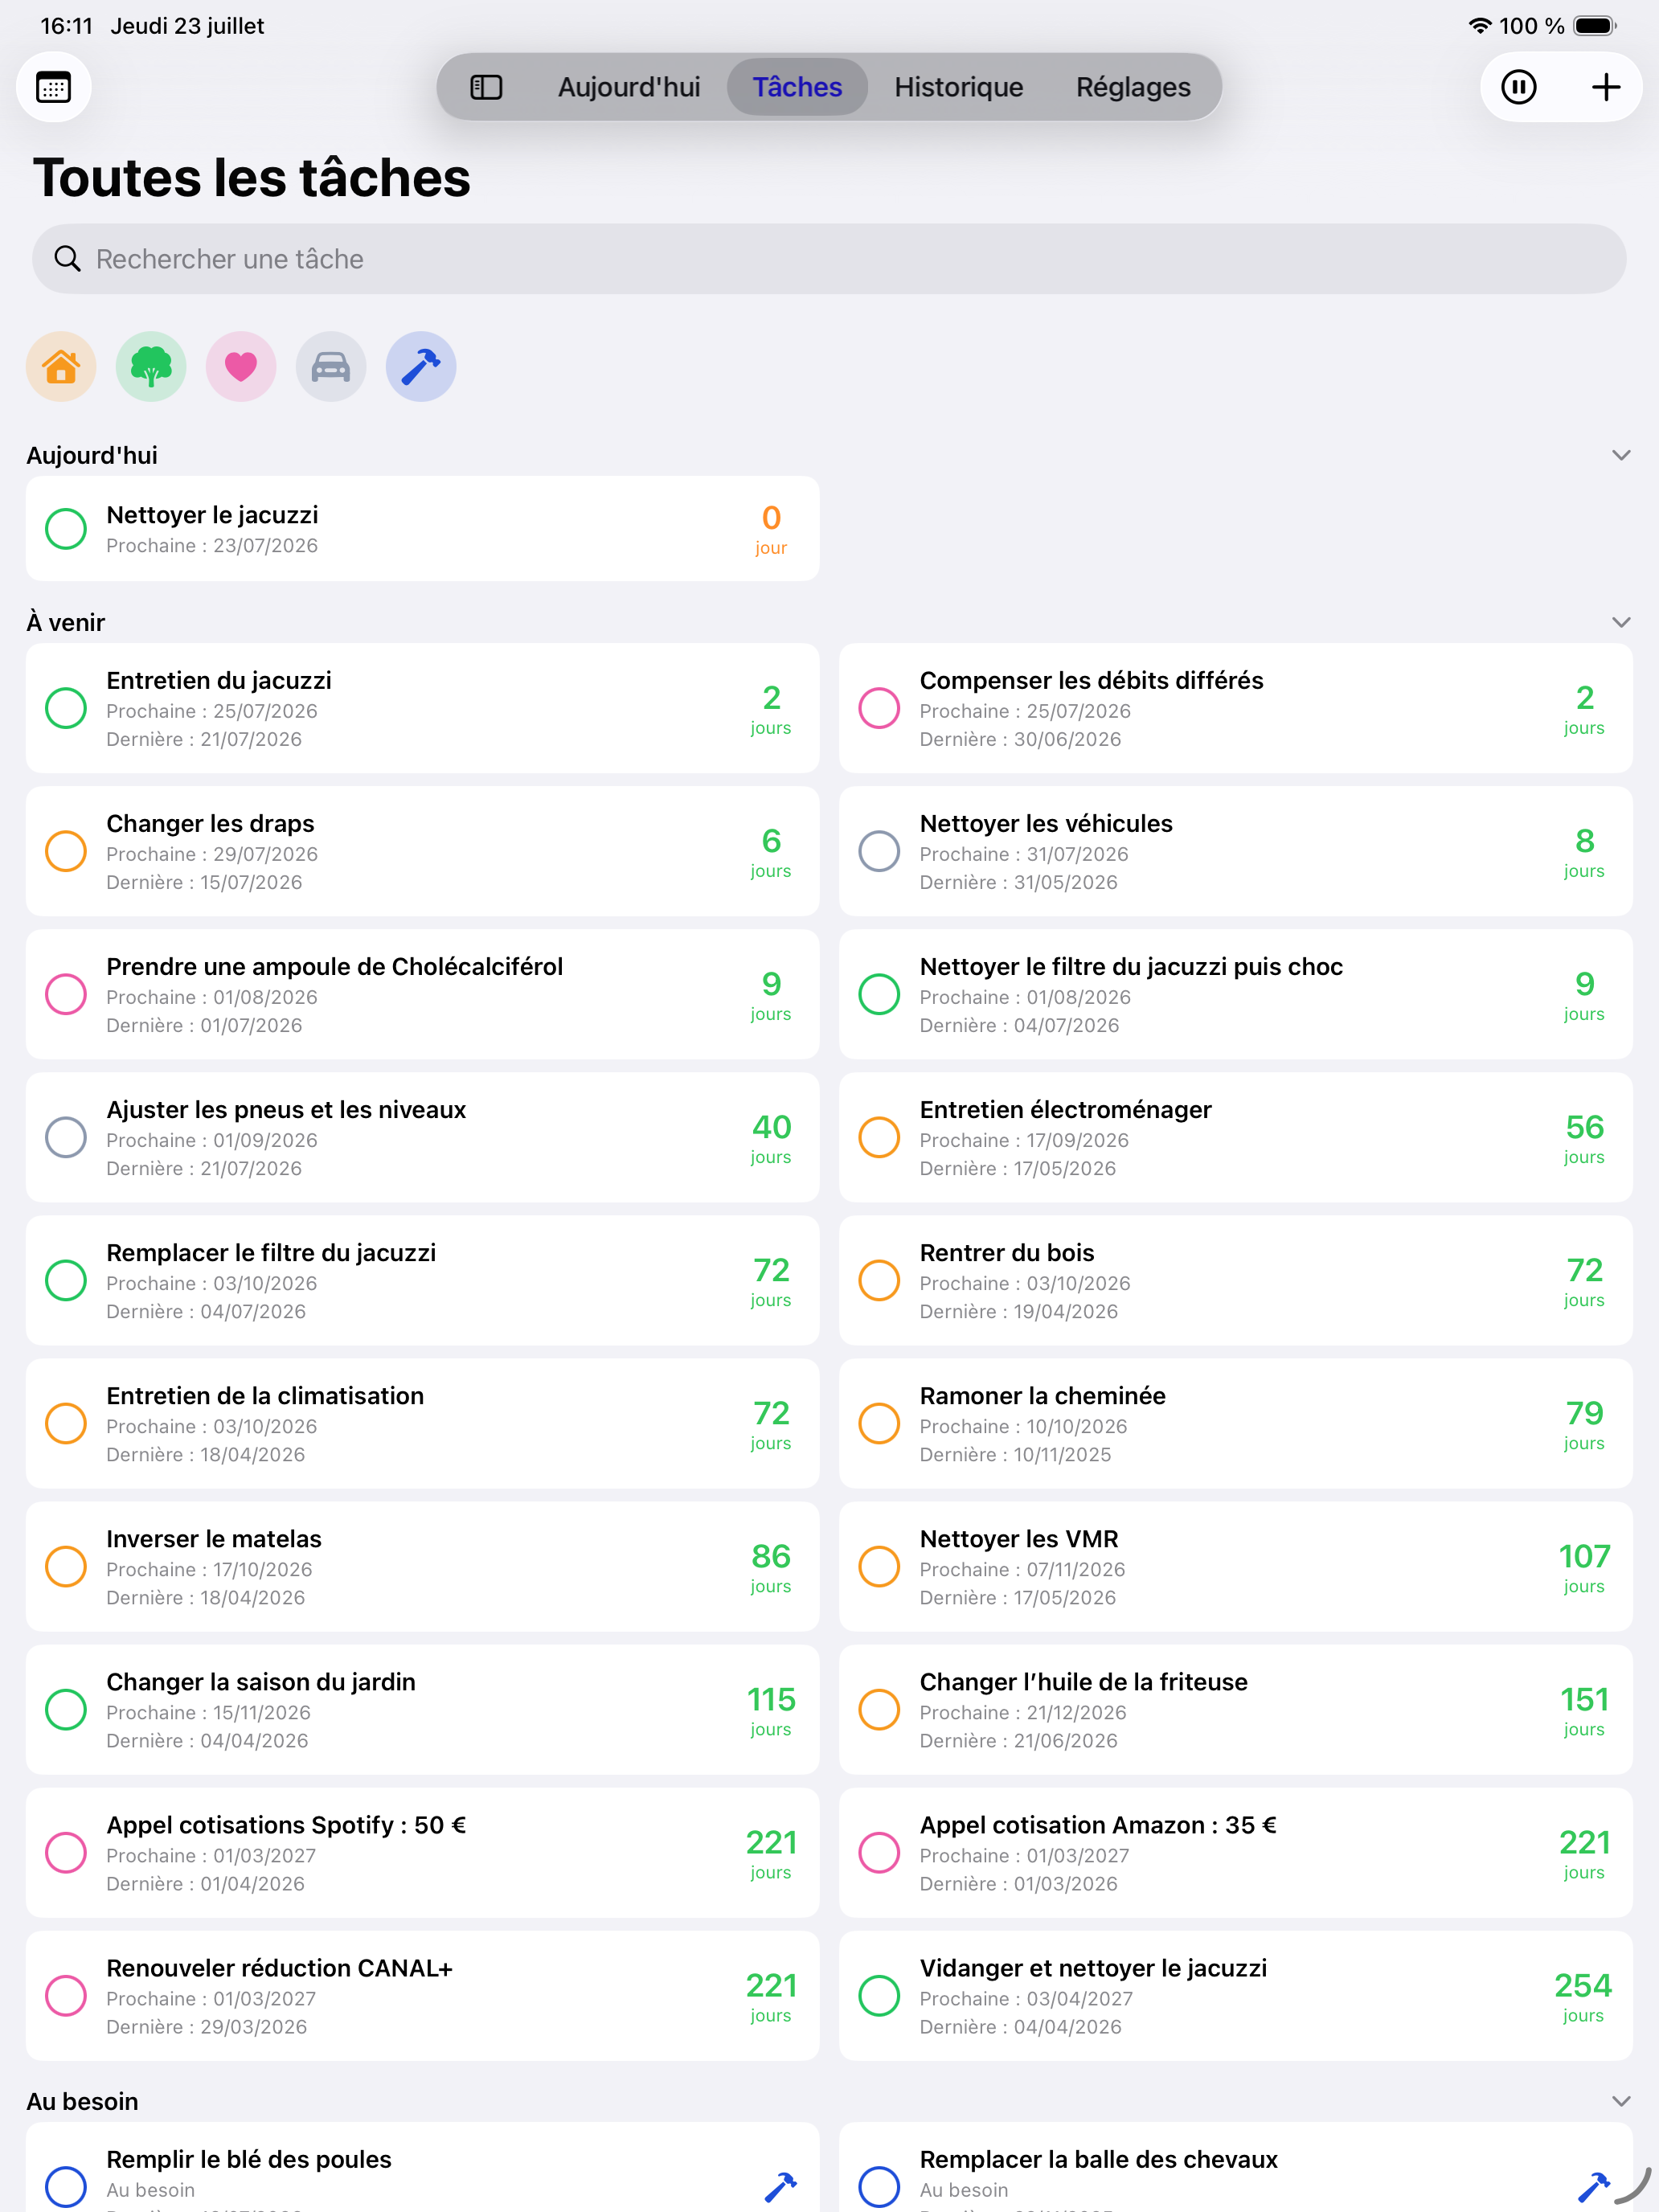Add a new task with plus icon

(x=1605, y=87)
